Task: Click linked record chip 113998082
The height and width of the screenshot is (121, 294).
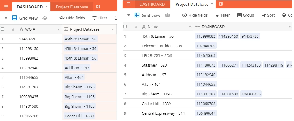Action: coord(206,36)
